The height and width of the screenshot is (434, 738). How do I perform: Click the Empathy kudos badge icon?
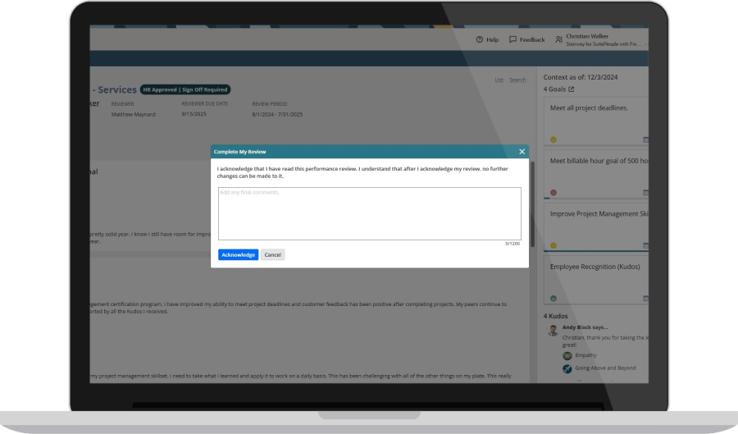tap(567, 356)
